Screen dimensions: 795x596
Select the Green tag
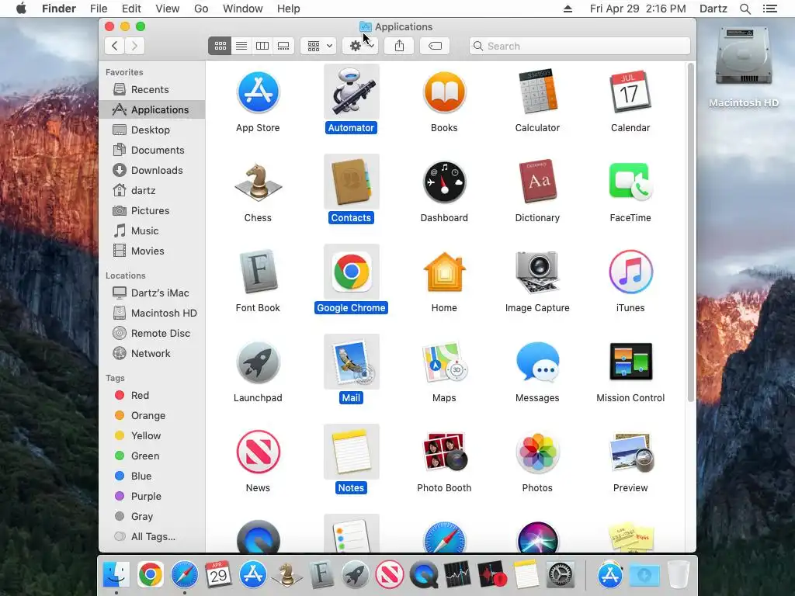point(152,456)
